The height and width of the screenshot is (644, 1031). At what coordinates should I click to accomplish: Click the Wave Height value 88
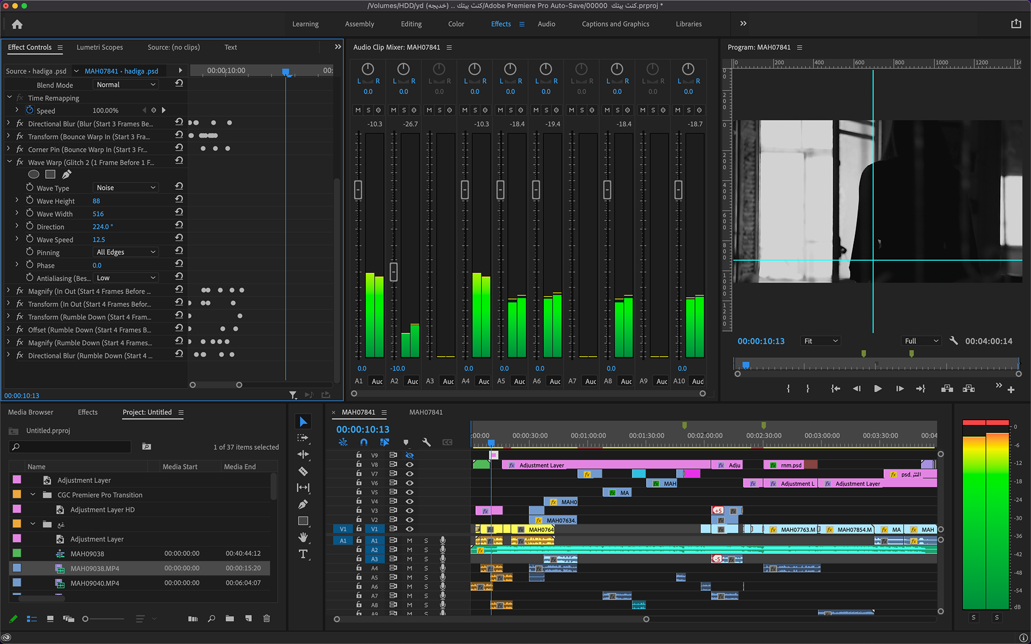96,201
